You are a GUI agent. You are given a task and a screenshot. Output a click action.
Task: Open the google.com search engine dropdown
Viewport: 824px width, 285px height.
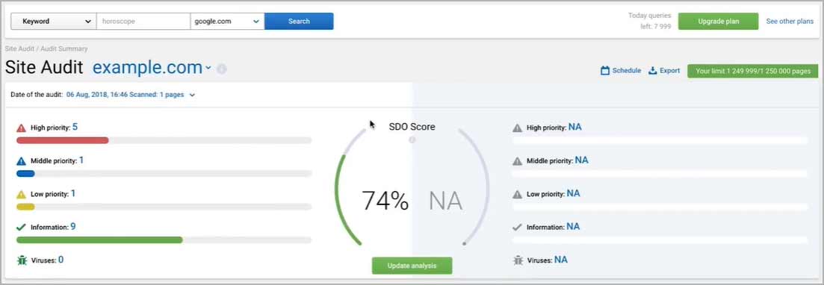pos(228,22)
